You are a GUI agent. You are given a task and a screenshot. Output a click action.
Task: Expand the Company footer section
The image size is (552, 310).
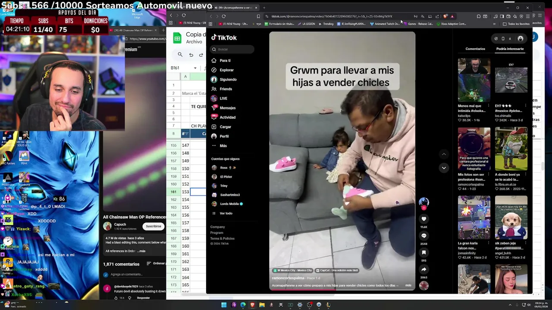click(217, 227)
